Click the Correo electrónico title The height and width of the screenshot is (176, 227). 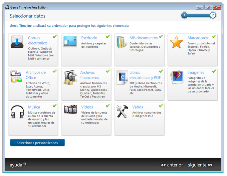pyautogui.click(x=38, y=40)
